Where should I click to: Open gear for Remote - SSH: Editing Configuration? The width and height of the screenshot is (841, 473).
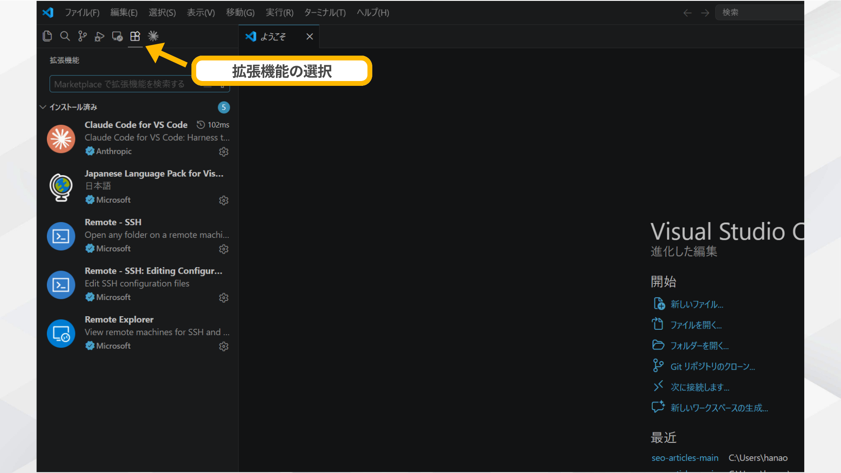[x=224, y=297]
